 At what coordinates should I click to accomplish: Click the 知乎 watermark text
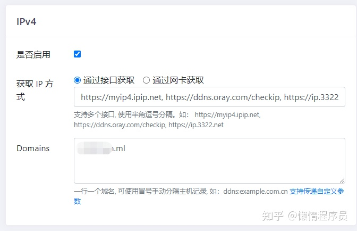click(273, 216)
